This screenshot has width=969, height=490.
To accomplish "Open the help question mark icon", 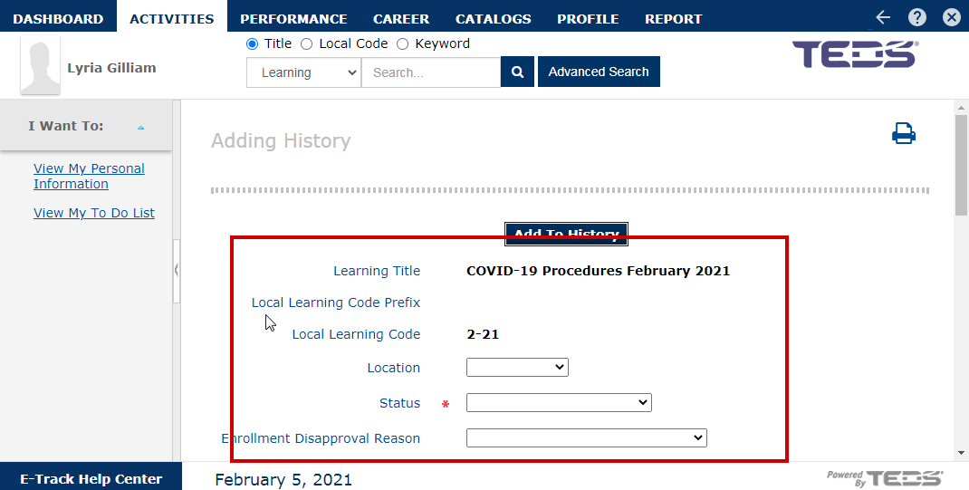I will coord(917,17).
